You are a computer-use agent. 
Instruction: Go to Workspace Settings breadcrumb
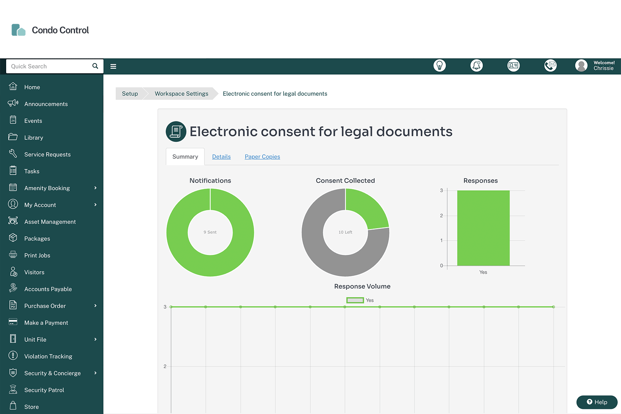[181, 94]
